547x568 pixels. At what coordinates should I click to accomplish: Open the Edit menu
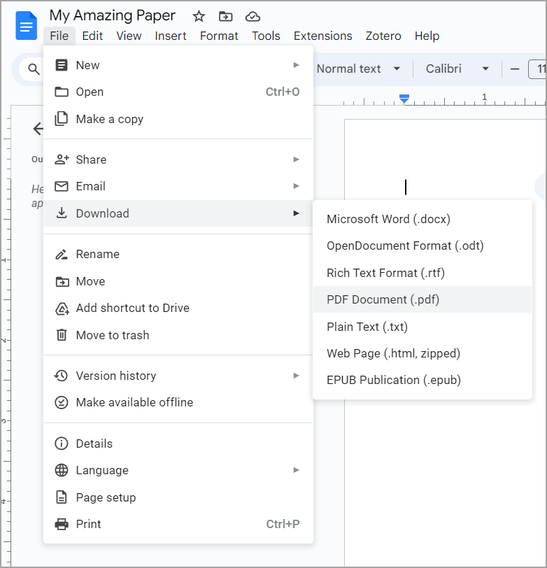pyautogui.click(x=92, y=36)
